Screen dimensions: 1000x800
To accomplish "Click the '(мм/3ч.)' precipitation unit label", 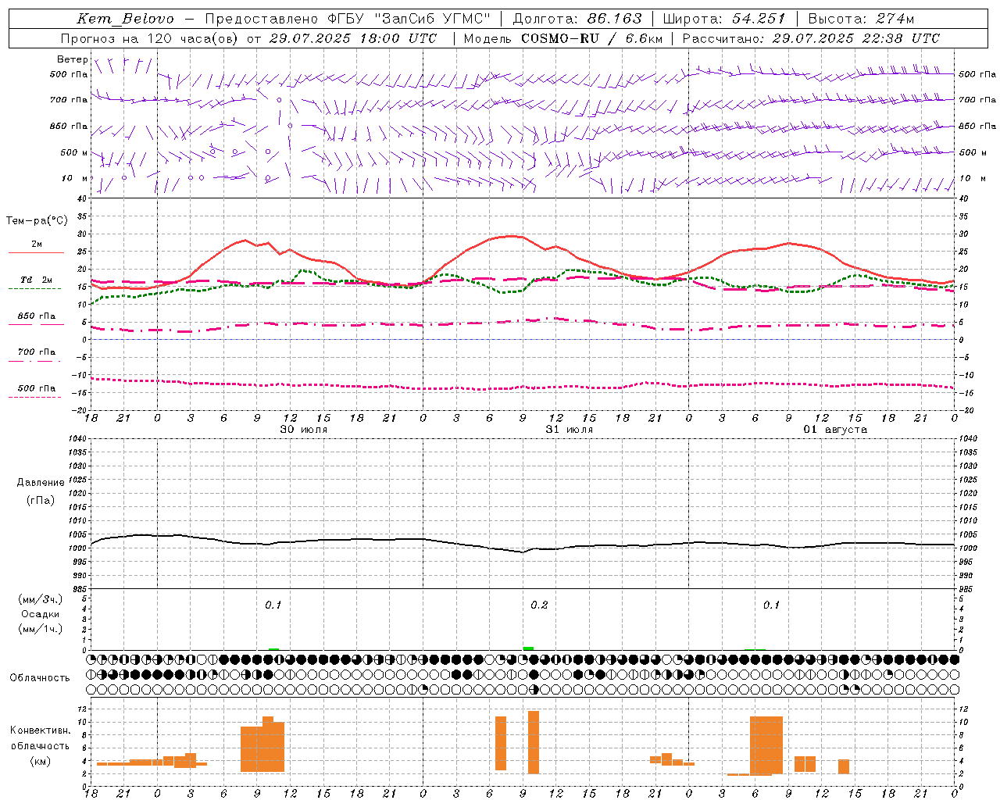I will click(x=41, y=599).
